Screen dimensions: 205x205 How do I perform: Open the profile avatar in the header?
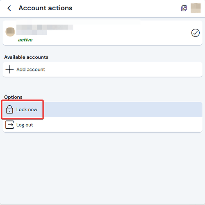[x=196, y=8]
